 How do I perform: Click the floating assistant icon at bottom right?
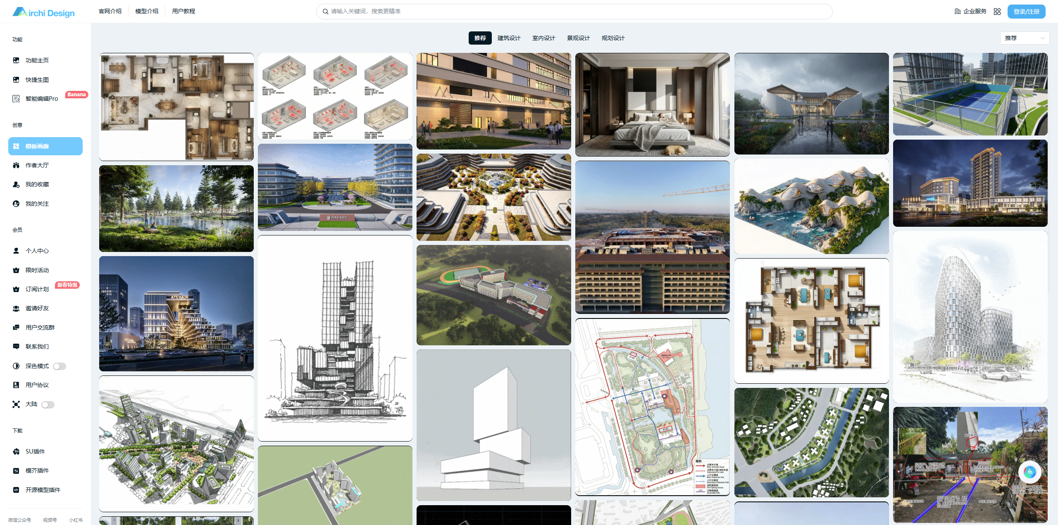click(x=1029, y=472)
